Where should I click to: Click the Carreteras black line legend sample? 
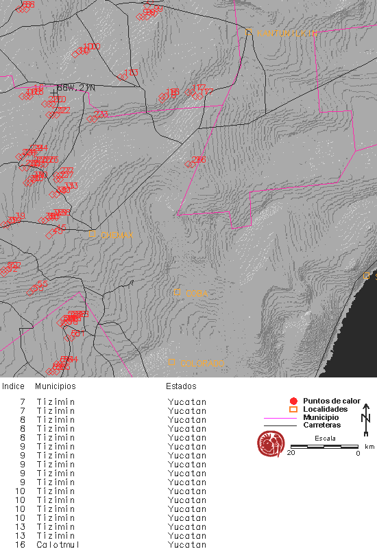pos(280,425)
